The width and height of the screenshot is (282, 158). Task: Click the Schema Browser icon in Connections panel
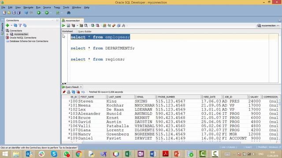tap(25, 25)
